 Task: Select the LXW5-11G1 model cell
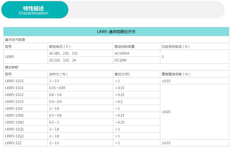tap(25, 88)
